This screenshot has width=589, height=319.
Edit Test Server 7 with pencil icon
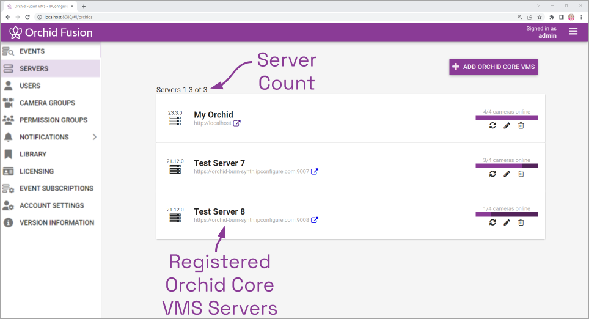pos(507,174)
